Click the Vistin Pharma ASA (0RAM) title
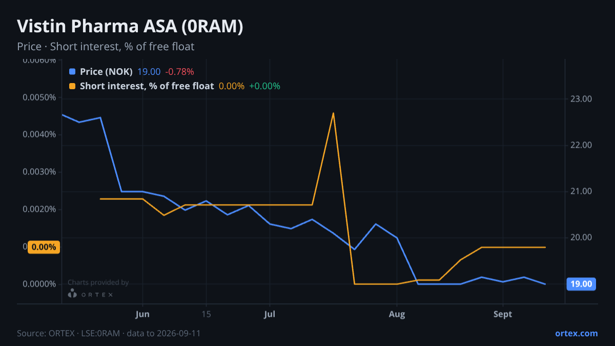Image resolution: width=615 pixels, height=346 pixels. (130, 27)
